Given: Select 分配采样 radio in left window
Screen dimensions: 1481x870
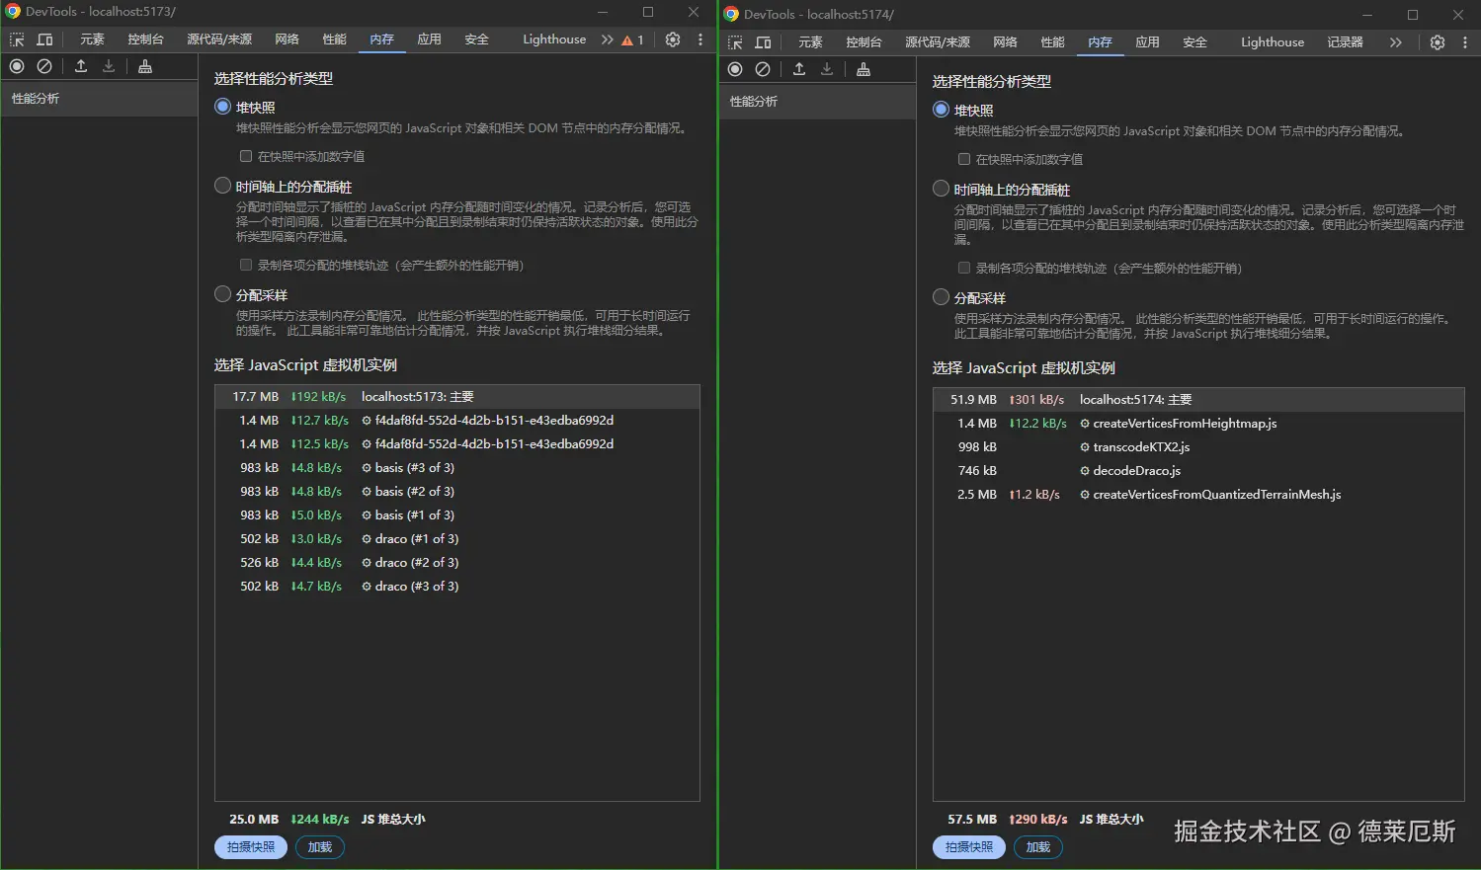Looking at the screenshot, I should pyautogui.click(x=223, y=294).
